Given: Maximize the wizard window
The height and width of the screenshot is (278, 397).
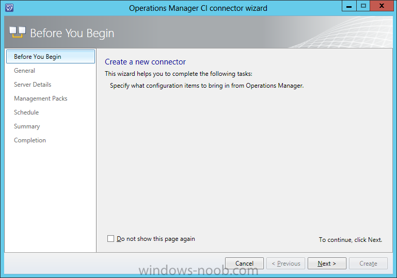Looking at the screenshot, I should click(x=363, y=6).
